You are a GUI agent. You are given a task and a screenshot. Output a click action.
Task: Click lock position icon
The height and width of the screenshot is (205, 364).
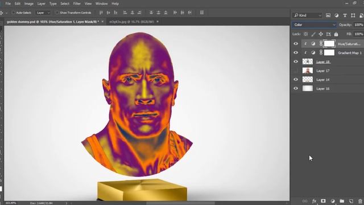[x=321, y=34]
